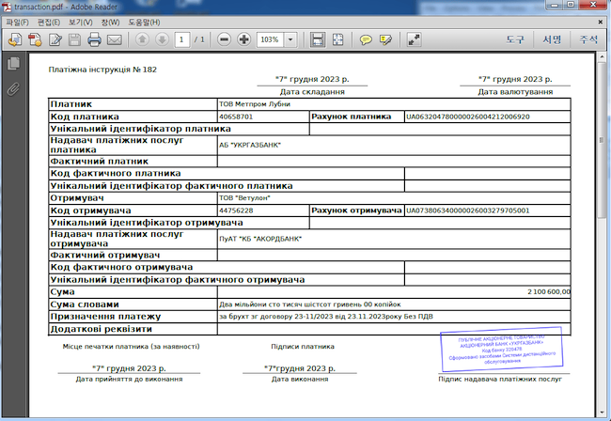Send file by email envelope icon
This screenshot has height=421, width=611.
click(115, 39)
